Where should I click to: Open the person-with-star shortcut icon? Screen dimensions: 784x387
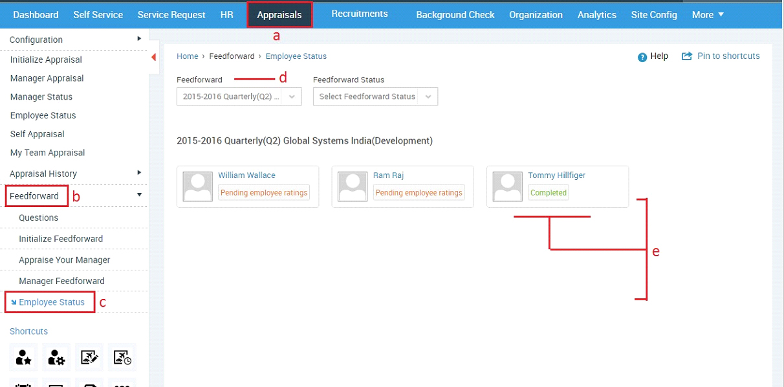click(24, 357)
